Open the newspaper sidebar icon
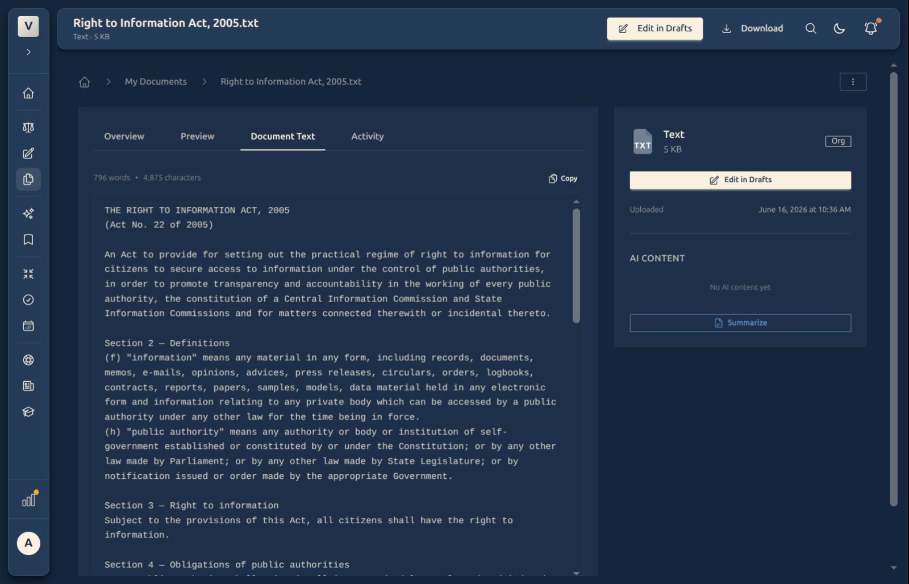This screenshot has height=584, width=909. 28,386
